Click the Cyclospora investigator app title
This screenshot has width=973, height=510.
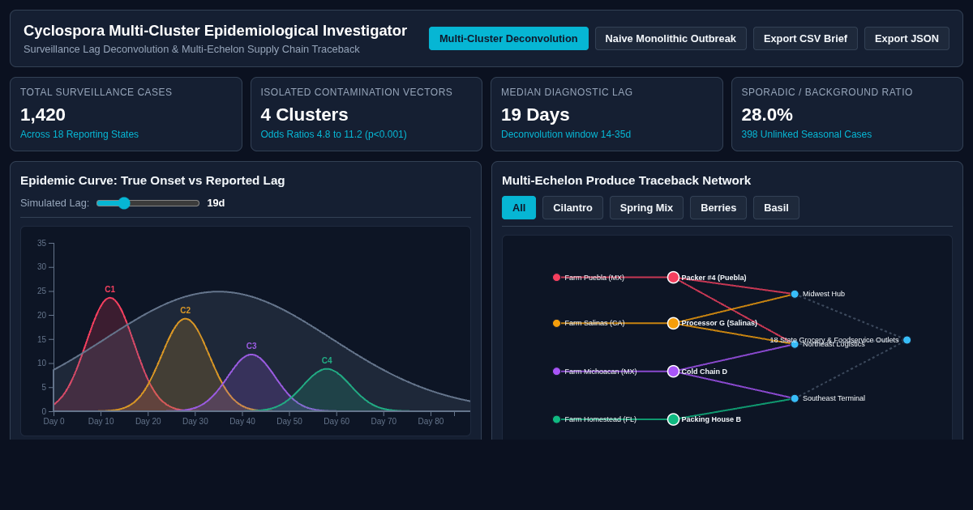click(x=215, y=31)
